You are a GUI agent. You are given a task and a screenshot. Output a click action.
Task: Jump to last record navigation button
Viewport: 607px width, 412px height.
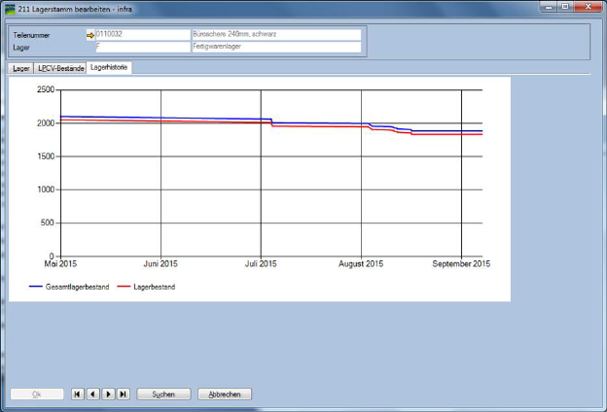[123, 395]
